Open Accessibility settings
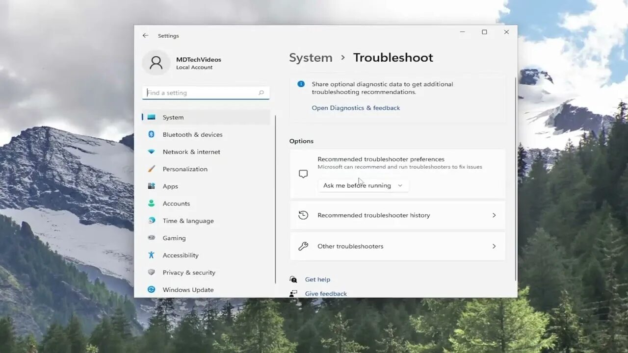This screenshot has width=628, height=353. [206, 255]
